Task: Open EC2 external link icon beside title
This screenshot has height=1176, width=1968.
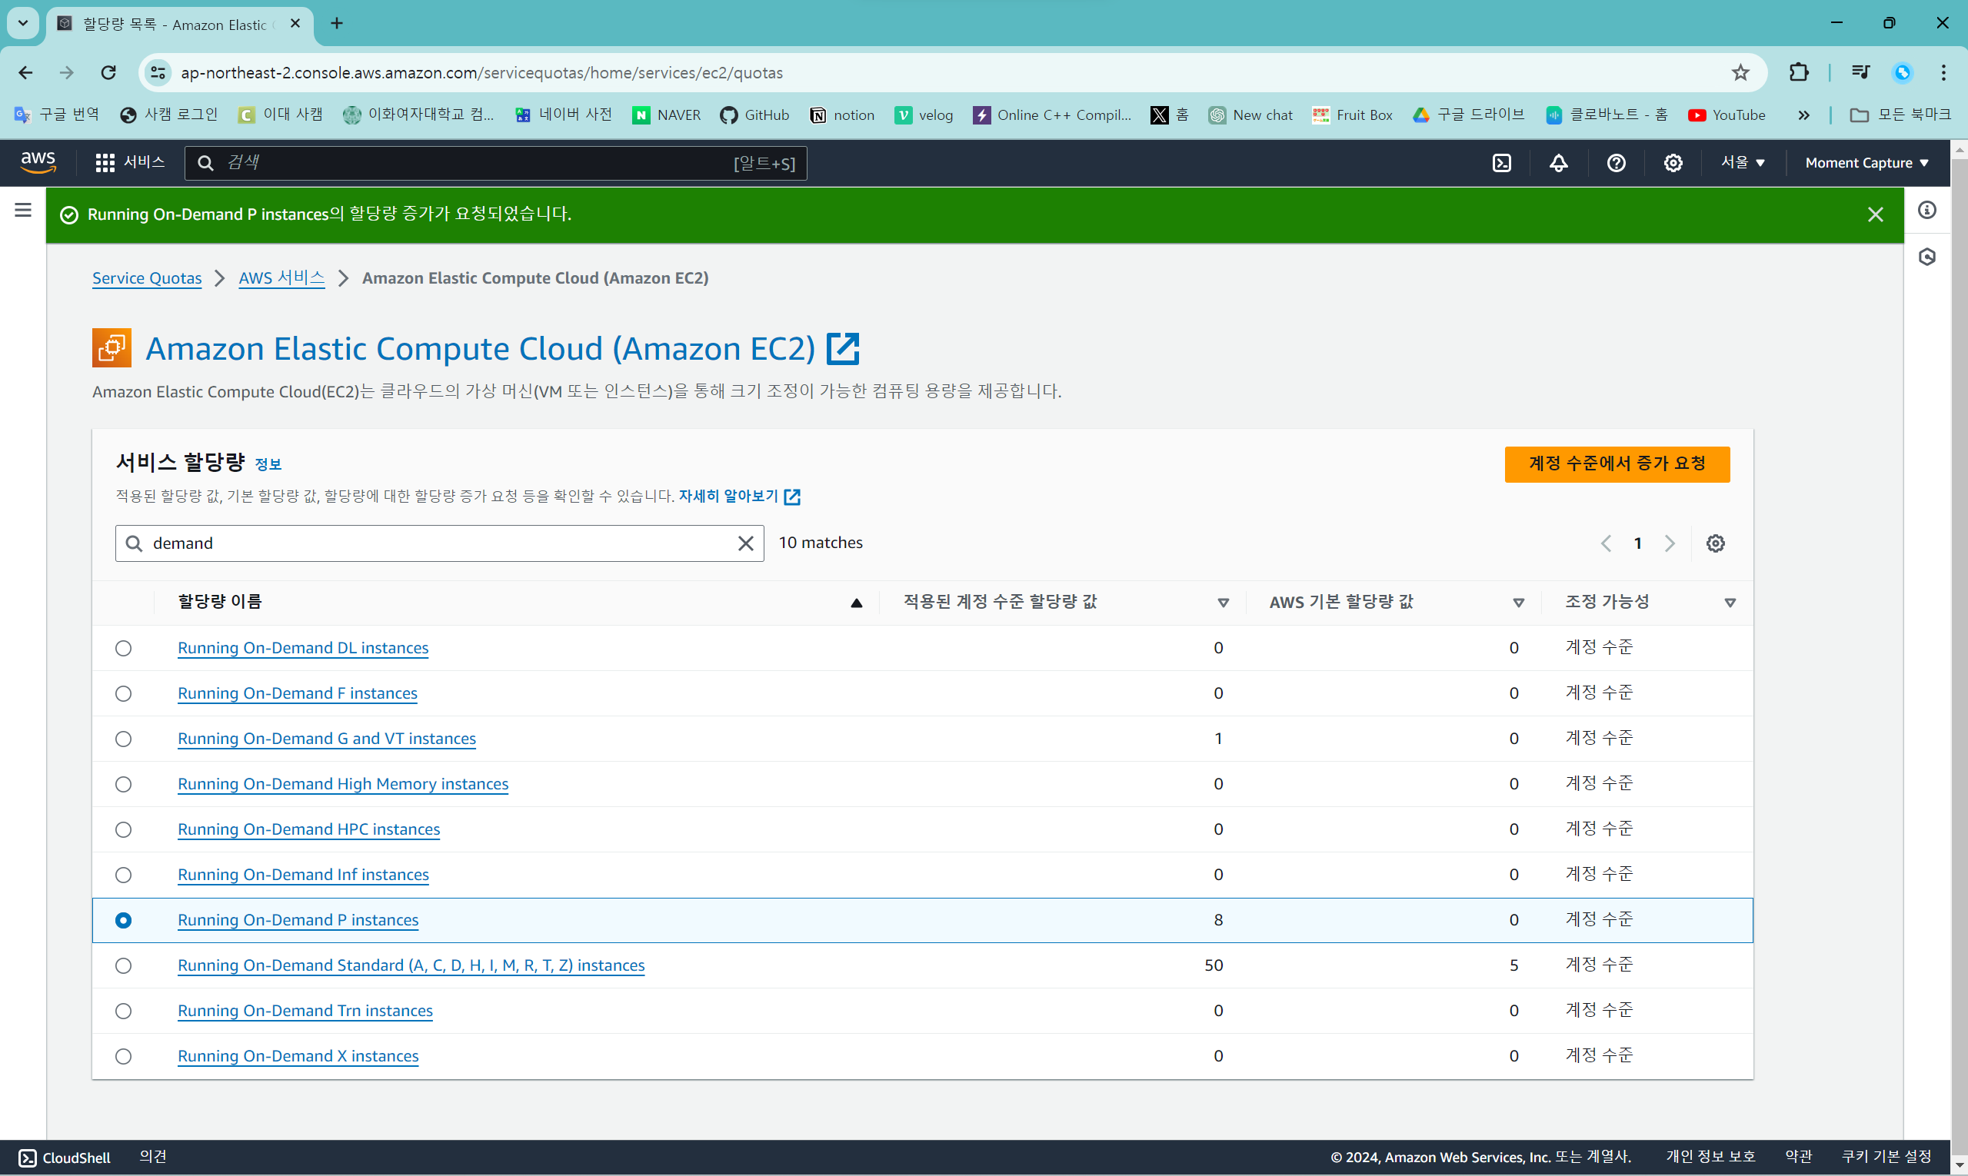Action: [843, 349]
